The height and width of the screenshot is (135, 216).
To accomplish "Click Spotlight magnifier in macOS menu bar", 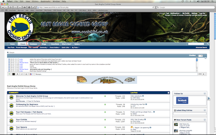I will (x=212, y=1).
